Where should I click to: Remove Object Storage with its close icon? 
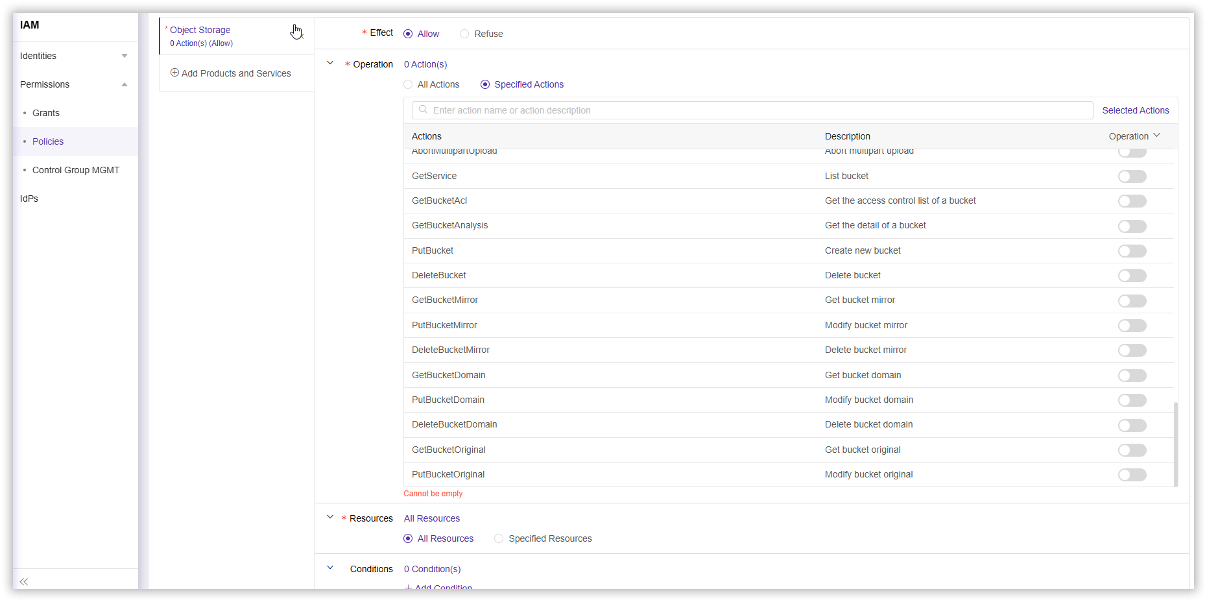(301, 35)
